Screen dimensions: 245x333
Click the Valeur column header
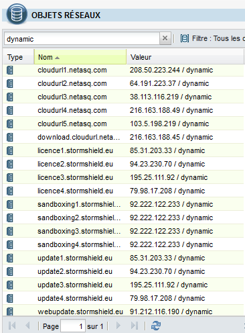click(x=185, y=57)
